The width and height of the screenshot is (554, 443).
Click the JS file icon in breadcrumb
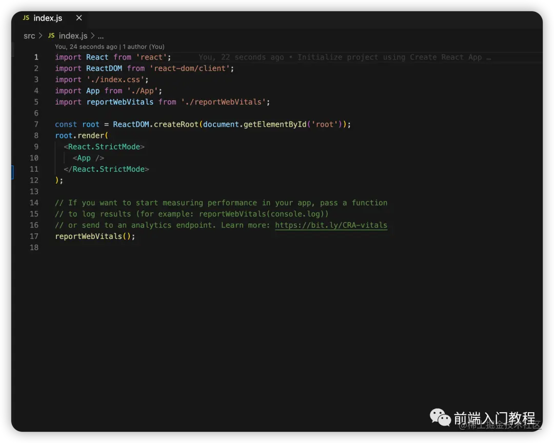(51, 36)
